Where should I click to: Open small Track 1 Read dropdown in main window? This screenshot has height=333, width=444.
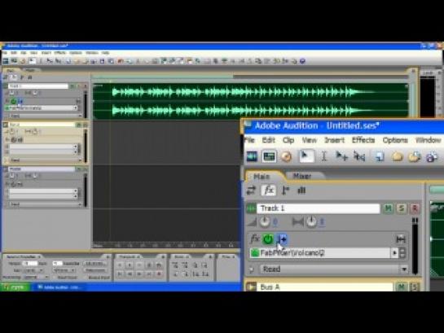pyautogui.click(x=46, y=116)
